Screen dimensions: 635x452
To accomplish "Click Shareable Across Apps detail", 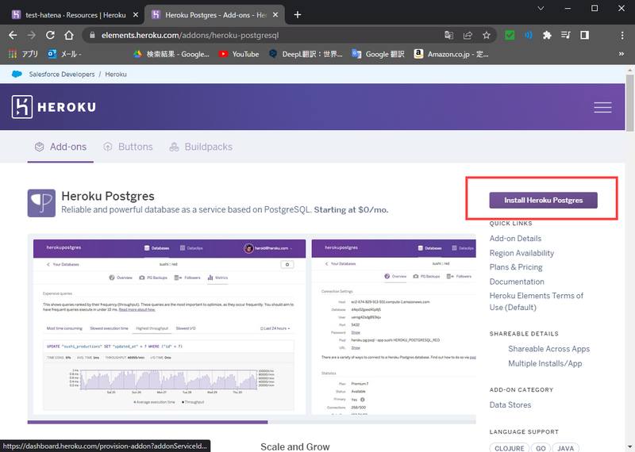I will (548, 349).
